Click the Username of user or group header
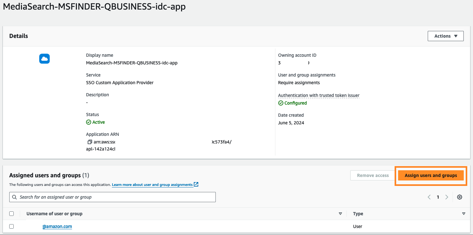 tap(55, 214)
